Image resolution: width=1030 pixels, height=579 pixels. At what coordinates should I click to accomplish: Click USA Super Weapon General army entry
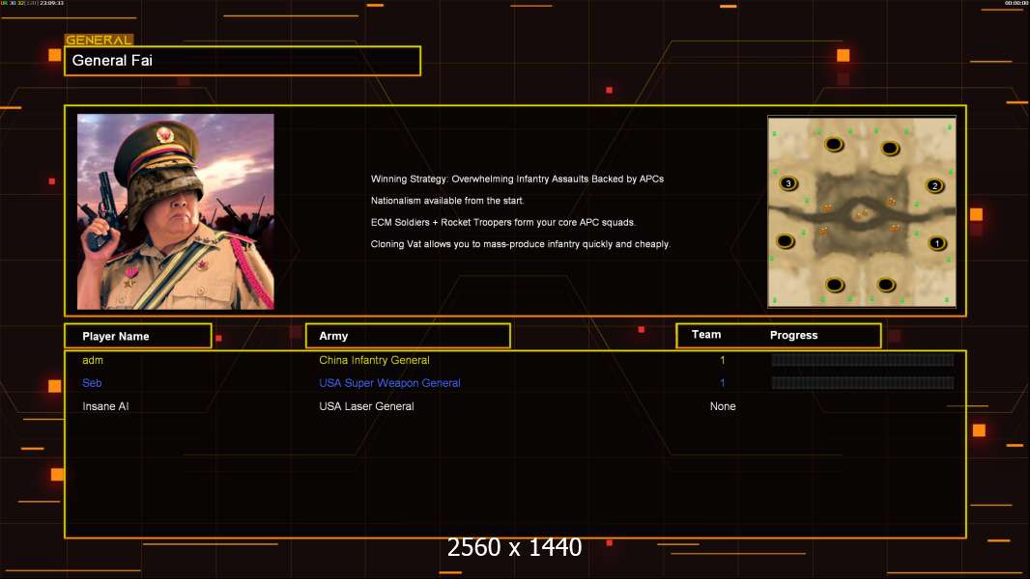[x=389, y=383]
